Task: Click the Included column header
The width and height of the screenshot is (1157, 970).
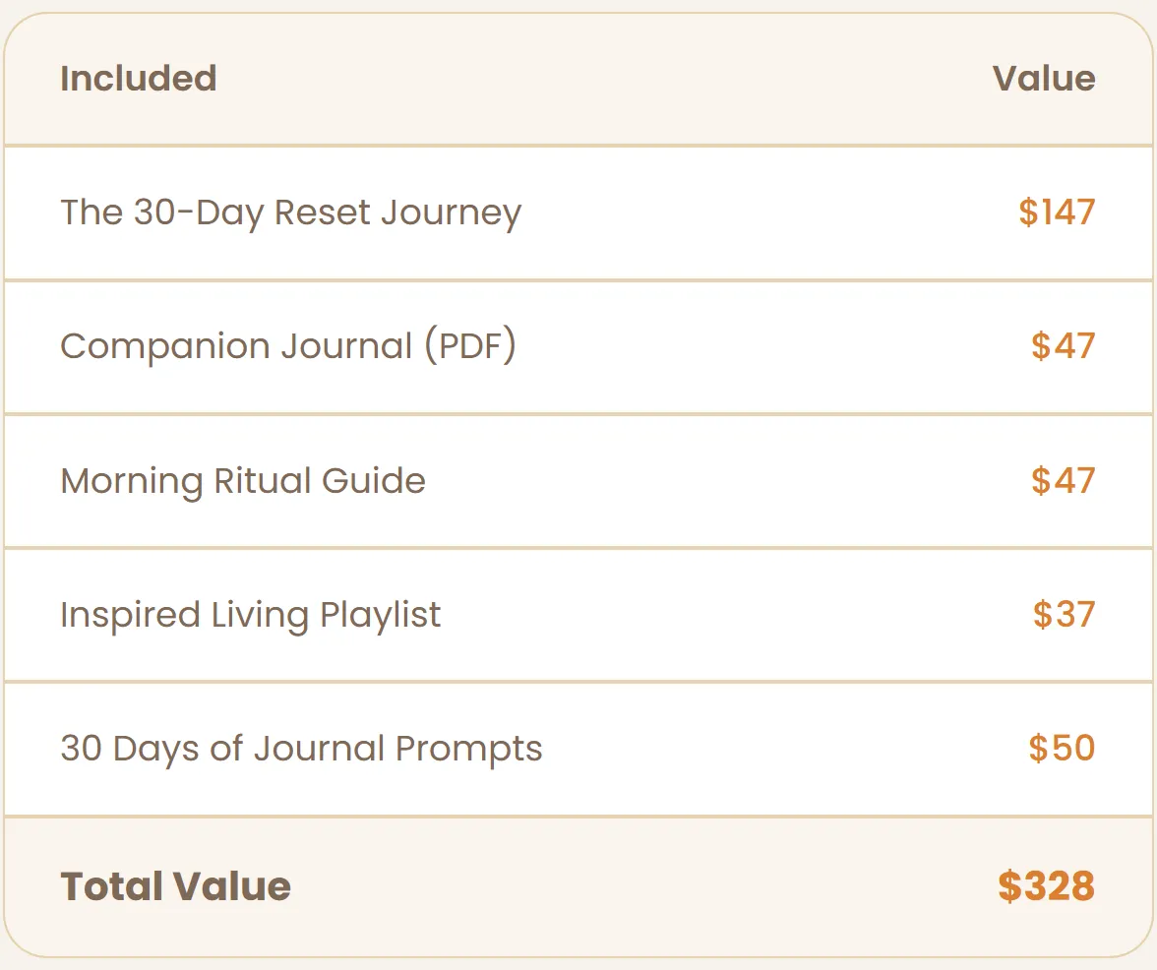Action: pos(138,79)
